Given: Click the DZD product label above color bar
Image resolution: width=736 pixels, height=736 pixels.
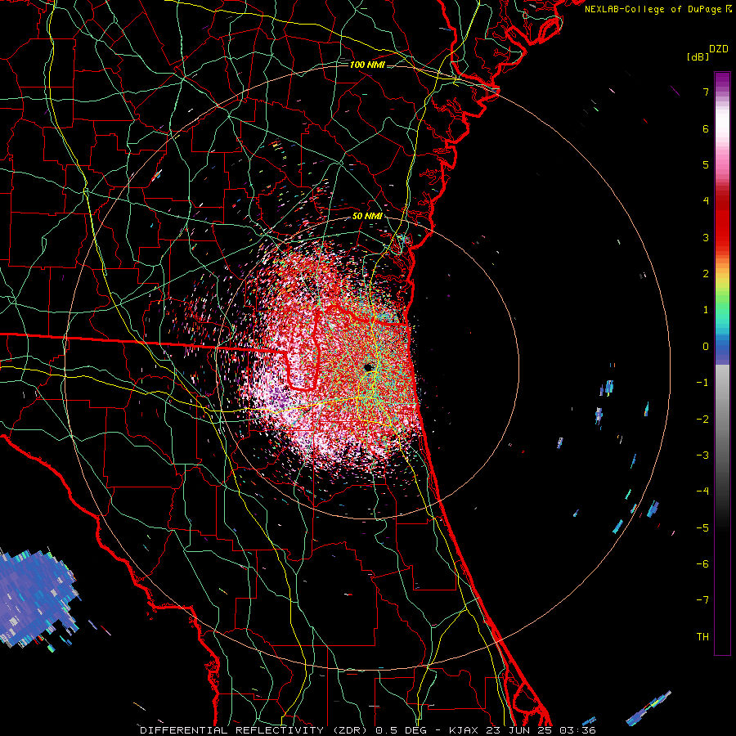Looking at the screenshot, I should tap(719, 49).
